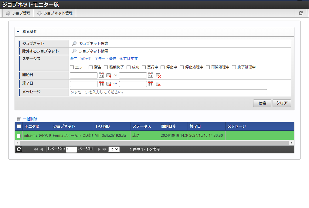Click the 全てはずす link

[x=128, y=59]
